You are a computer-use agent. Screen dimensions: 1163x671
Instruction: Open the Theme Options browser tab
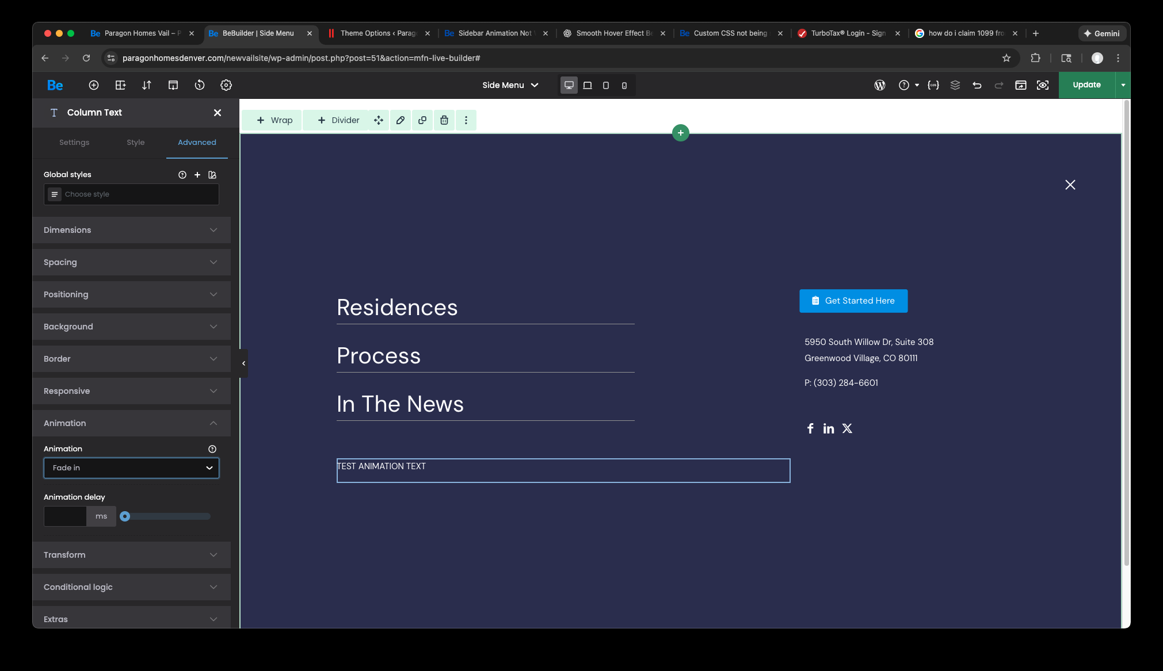pos(378,33)
